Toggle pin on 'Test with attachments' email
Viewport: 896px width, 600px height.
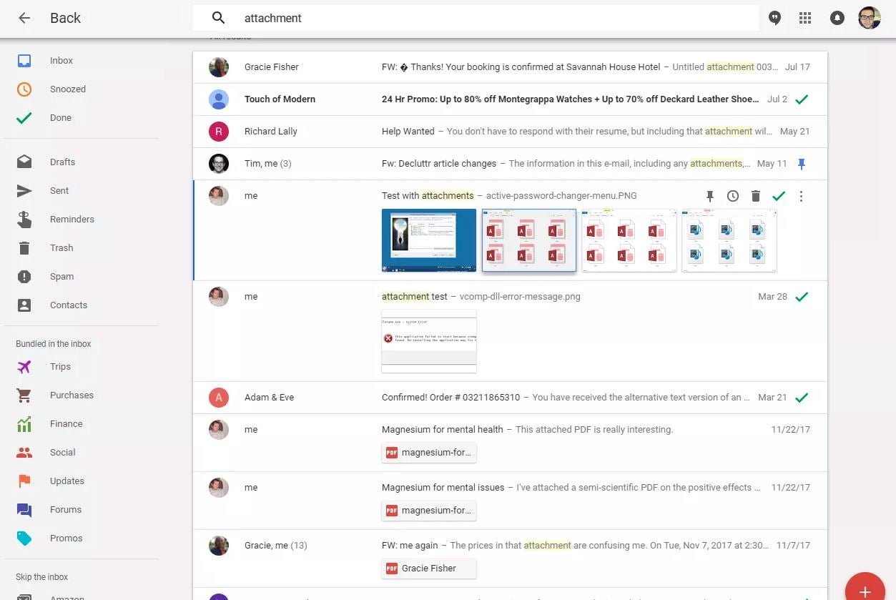point(710,196)
